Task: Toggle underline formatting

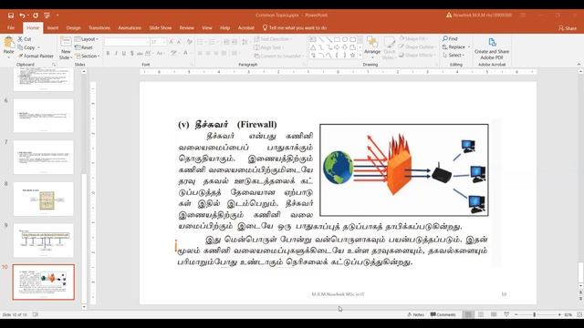Action: [124, 54]
